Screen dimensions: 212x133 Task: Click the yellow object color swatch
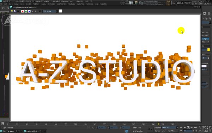(x=208, y=50)
